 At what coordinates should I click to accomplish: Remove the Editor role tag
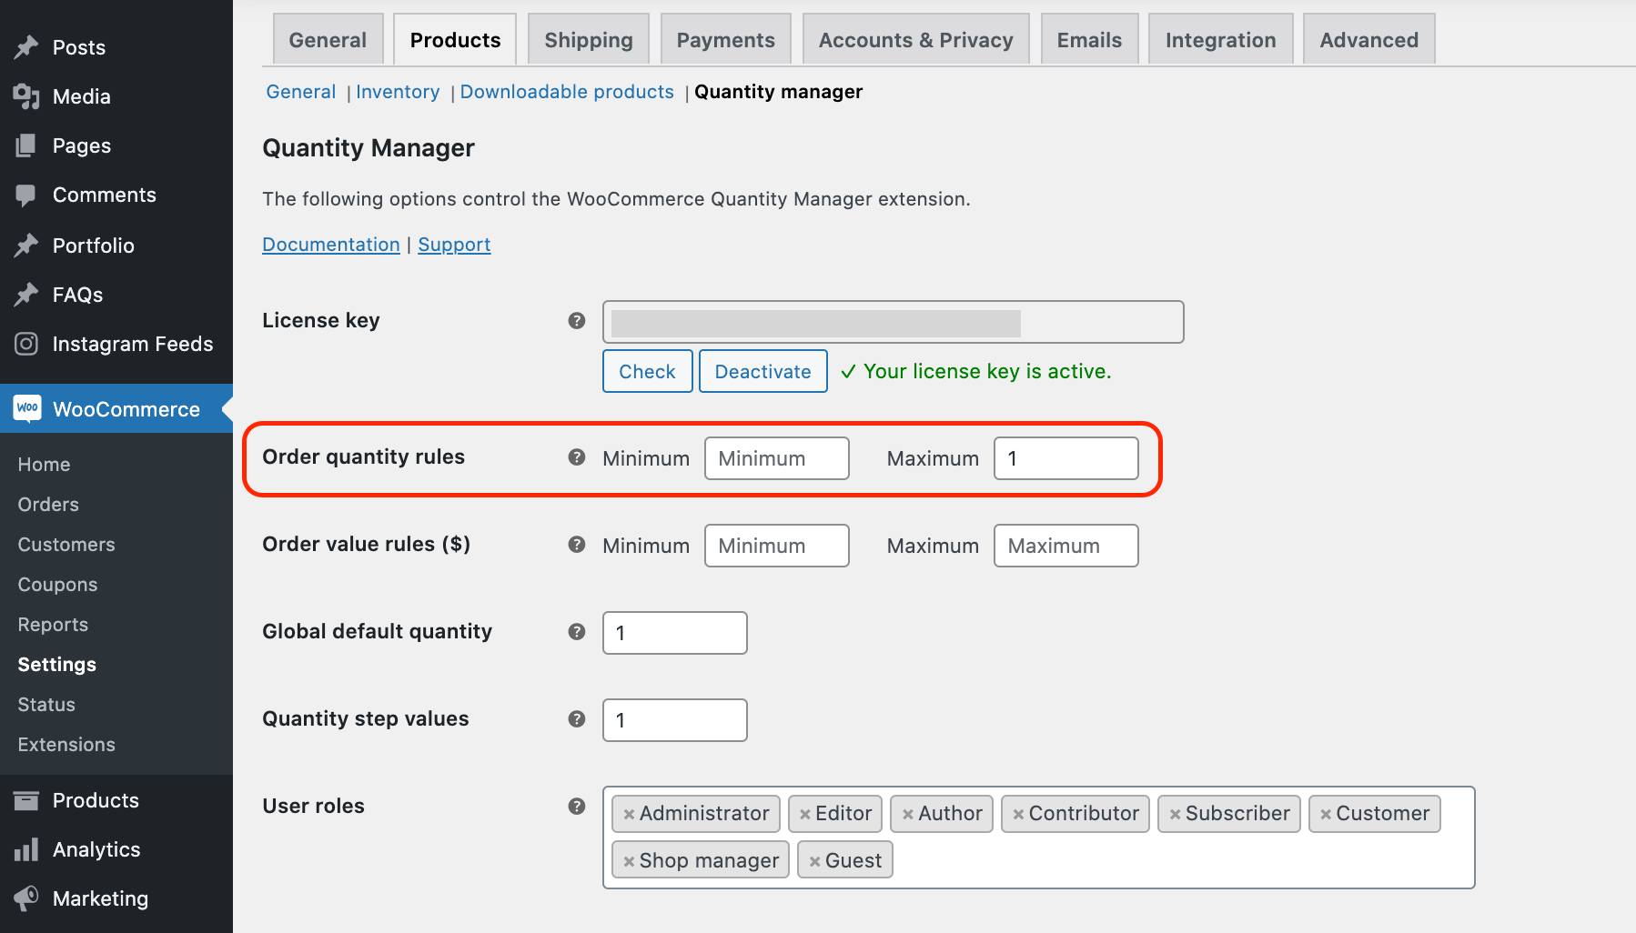click(x=805, y=815)
